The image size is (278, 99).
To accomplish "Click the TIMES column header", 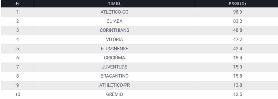I will point(114,4).
